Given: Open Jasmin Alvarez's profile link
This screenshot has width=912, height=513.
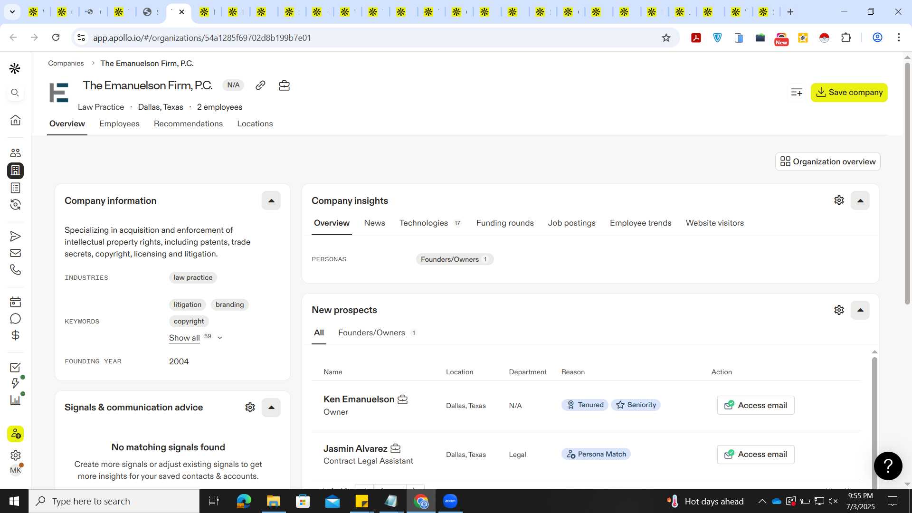Looking at the screenshot, I should point(355,448).
